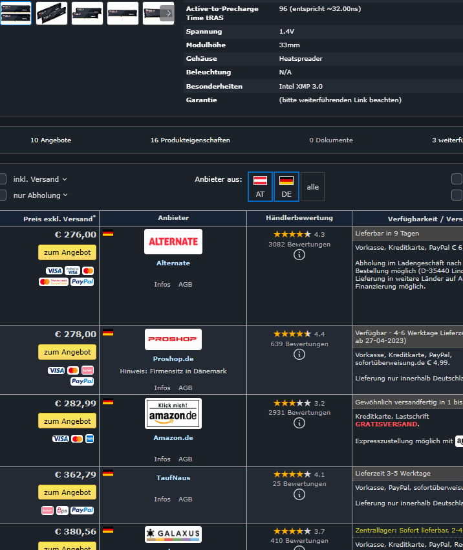Click the Galaxus logo
The width and height of the screenshot is (463, 550).
pos(173,534)
